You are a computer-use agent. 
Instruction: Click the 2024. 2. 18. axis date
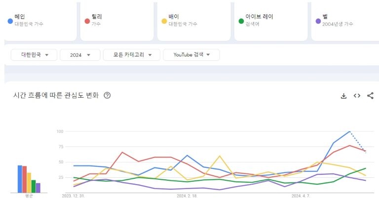pyautogui.click(x=187, y=196)
